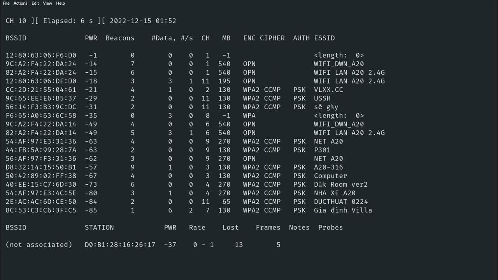Viewport: 498px width, 280px height.
Task: Click station MAC D0:B1:28:16:26:17
Action: tap(120, 245)
